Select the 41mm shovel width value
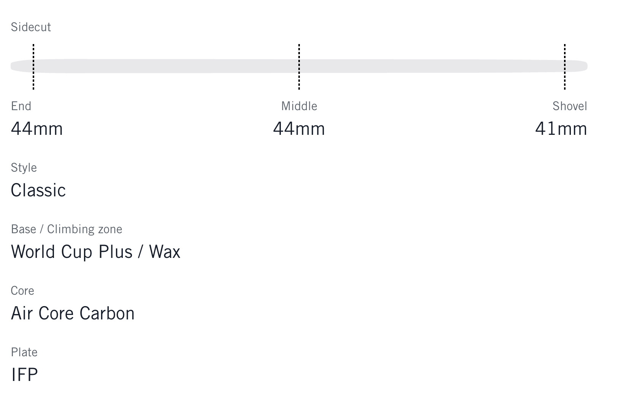The width and height of the screenshot is (637, 395). point(561,129)
